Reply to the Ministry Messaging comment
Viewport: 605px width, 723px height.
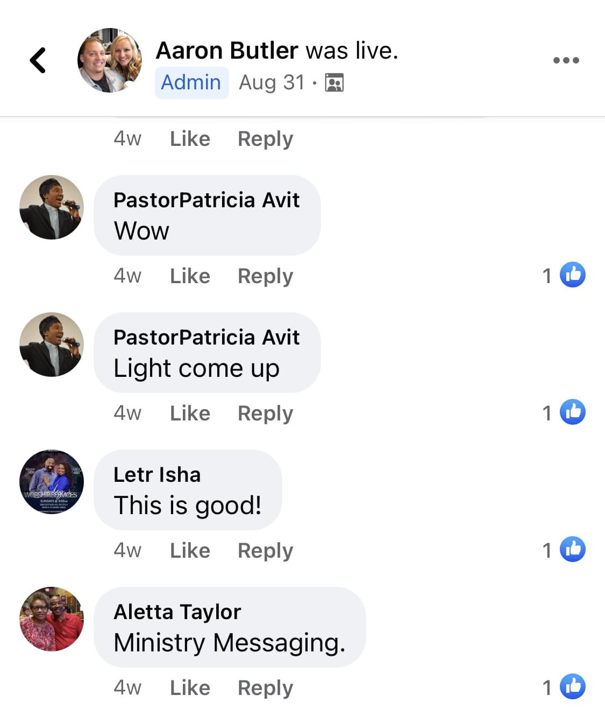[x=265, y=688]
